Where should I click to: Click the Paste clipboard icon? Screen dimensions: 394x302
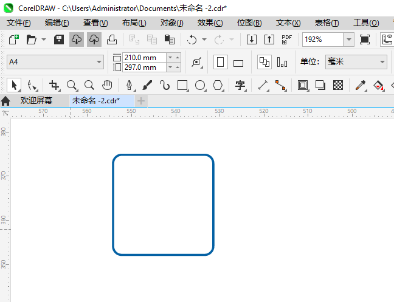pos(170,39)
